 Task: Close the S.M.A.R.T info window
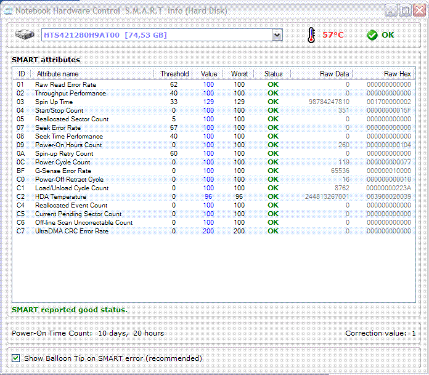click(x=419, y=11)
